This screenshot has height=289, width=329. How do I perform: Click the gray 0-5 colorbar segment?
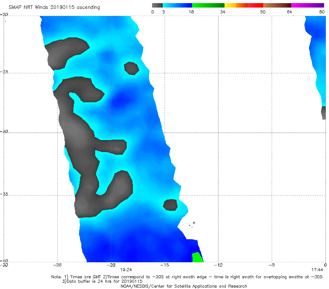(x=157, y=5)
